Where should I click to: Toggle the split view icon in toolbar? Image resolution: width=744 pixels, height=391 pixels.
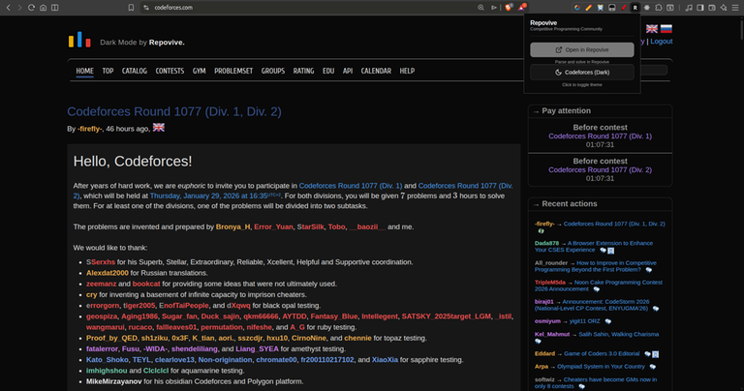click(55, 8)
